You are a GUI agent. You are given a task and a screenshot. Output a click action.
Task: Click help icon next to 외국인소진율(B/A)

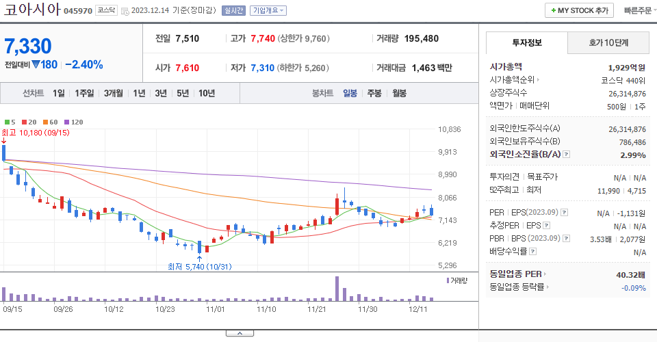(566, 155)
